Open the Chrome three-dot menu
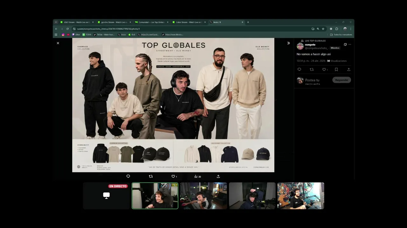Image resolution: width=407 pixels, height=228 pixels. 350,29
